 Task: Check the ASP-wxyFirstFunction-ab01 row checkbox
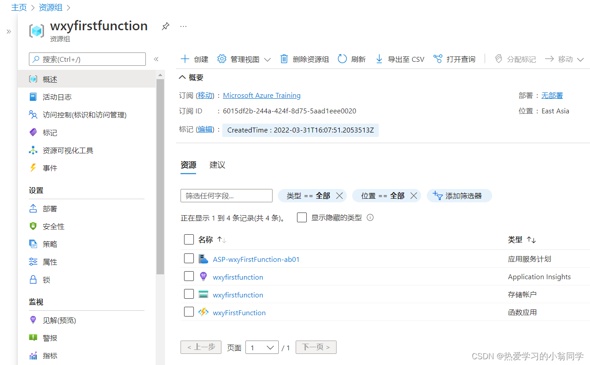tap(189, 258)
